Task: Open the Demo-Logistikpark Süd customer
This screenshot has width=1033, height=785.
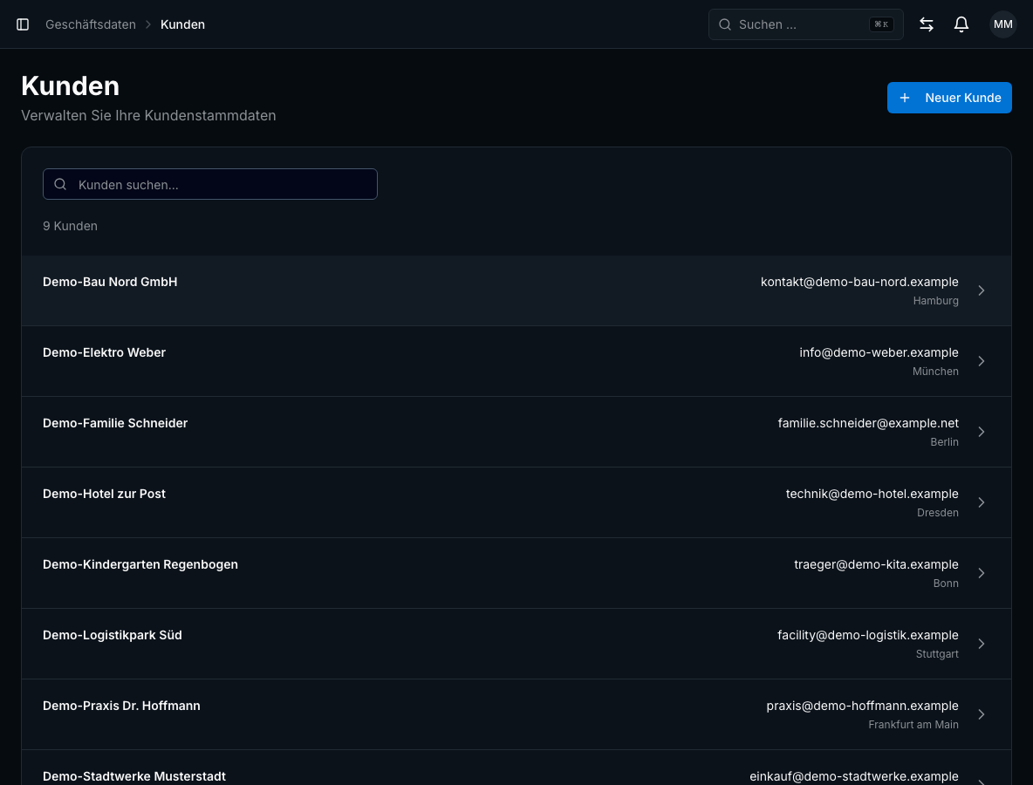Action: [516, 644]
